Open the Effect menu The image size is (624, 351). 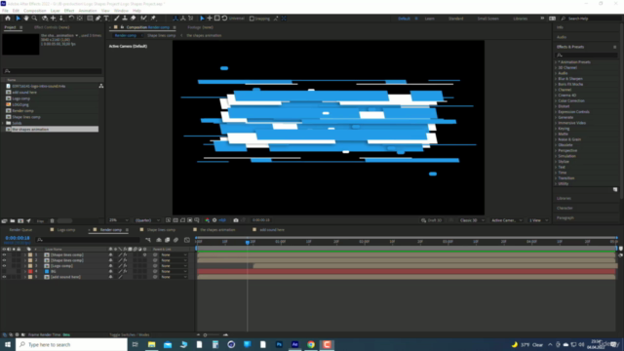(x=69, y=11)
